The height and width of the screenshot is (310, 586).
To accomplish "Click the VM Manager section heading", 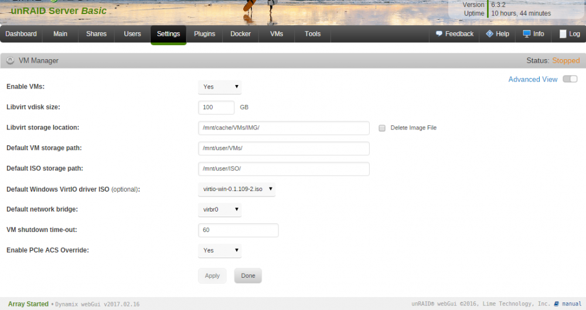I will pos(39,60).
